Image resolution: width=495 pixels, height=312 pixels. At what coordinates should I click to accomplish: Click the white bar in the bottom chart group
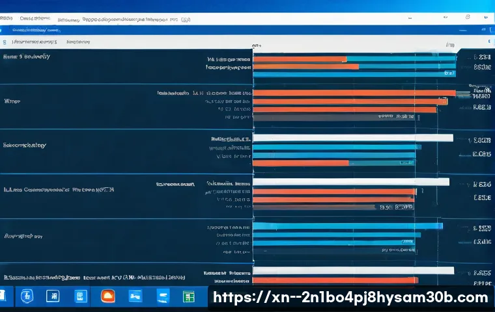coord(352,270)
